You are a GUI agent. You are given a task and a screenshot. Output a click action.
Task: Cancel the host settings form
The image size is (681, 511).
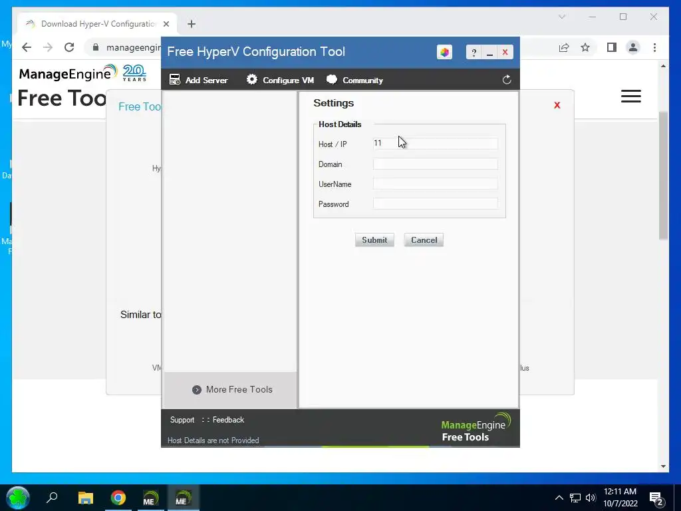[x=424, y=240]
